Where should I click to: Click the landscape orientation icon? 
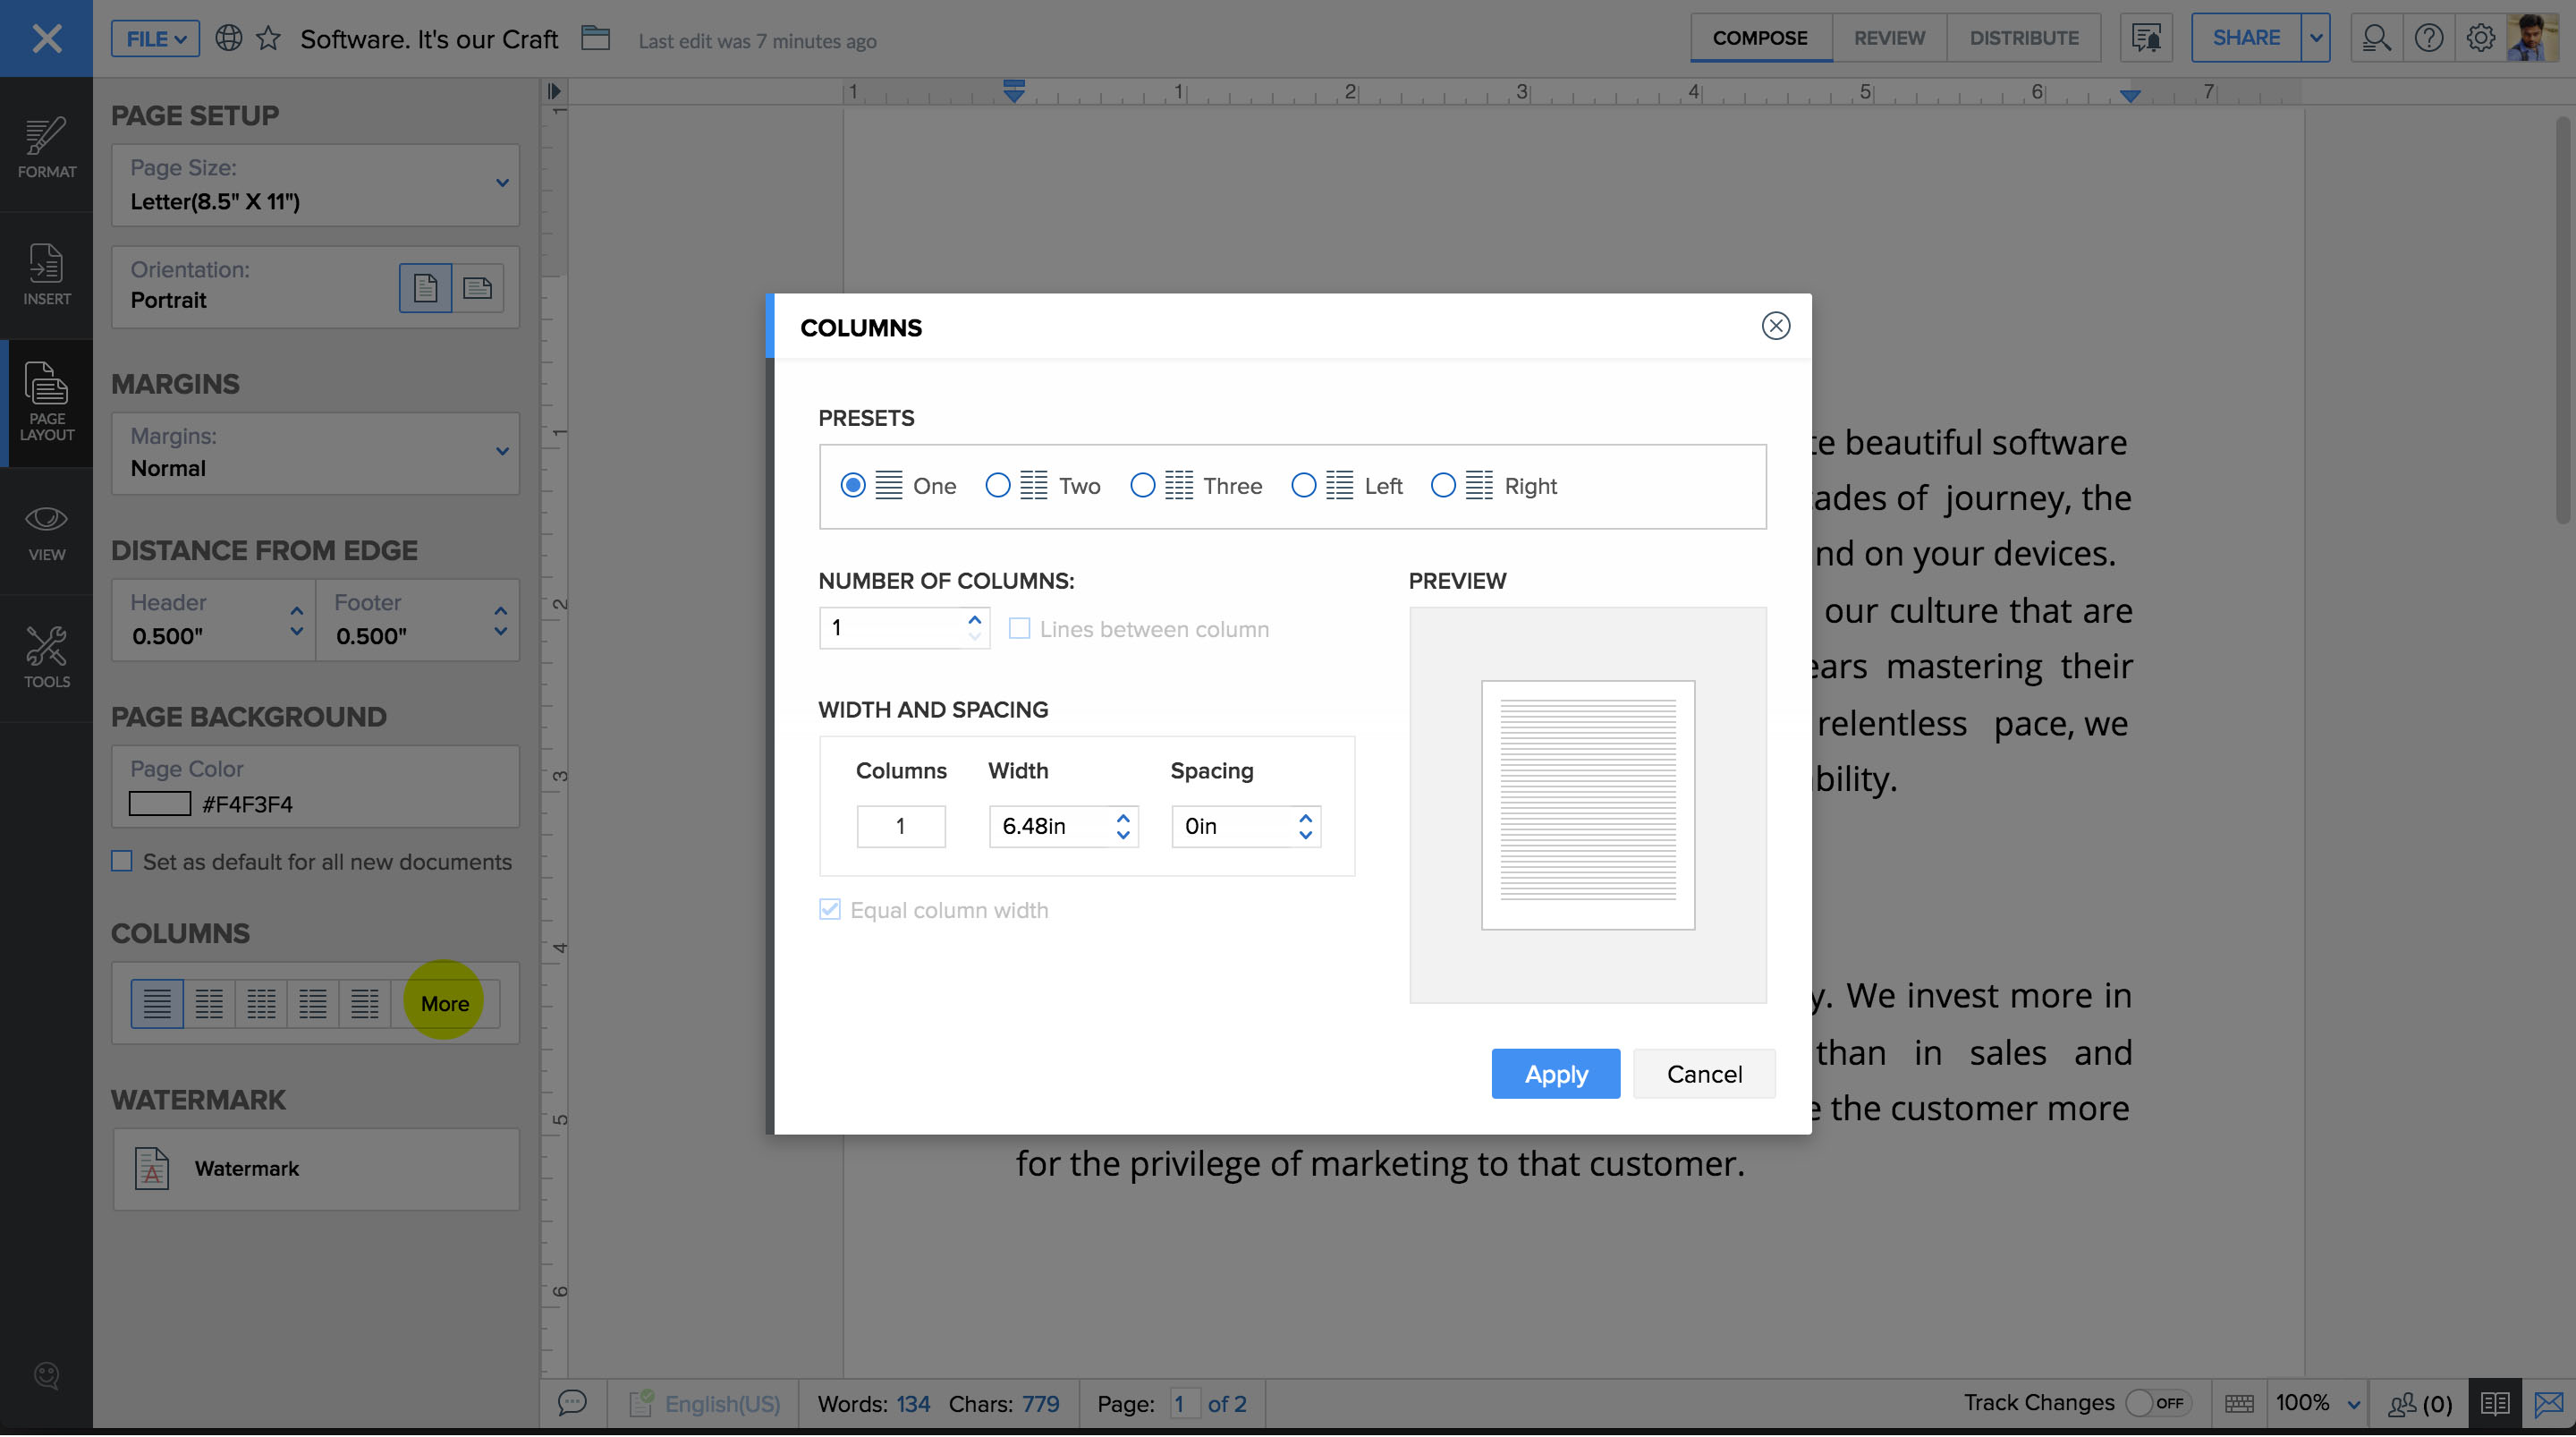tap(477, 288)
